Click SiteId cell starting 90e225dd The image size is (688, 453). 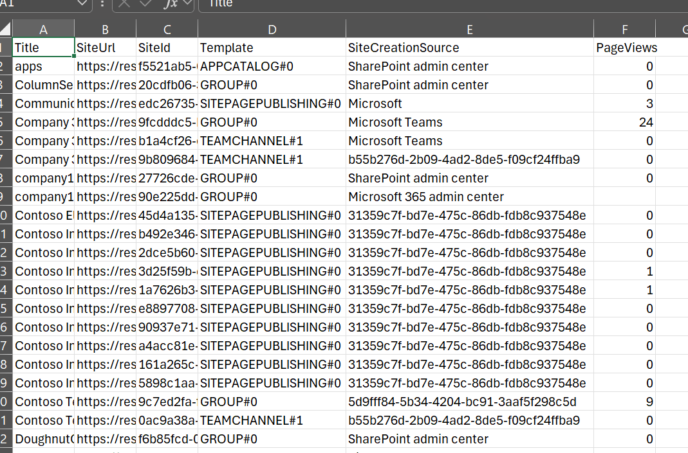click(167, 197)
